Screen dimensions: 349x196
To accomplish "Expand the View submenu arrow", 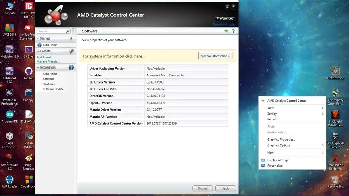I will pos(322,108).
